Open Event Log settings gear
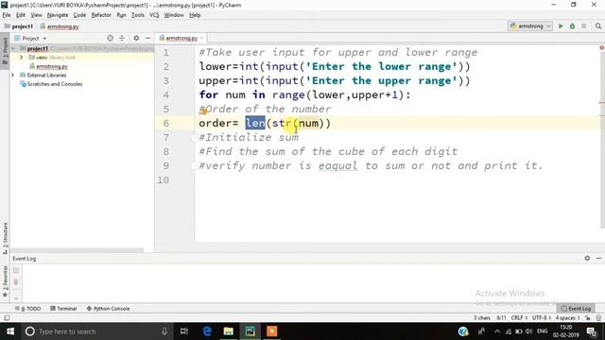 point(587,258)
